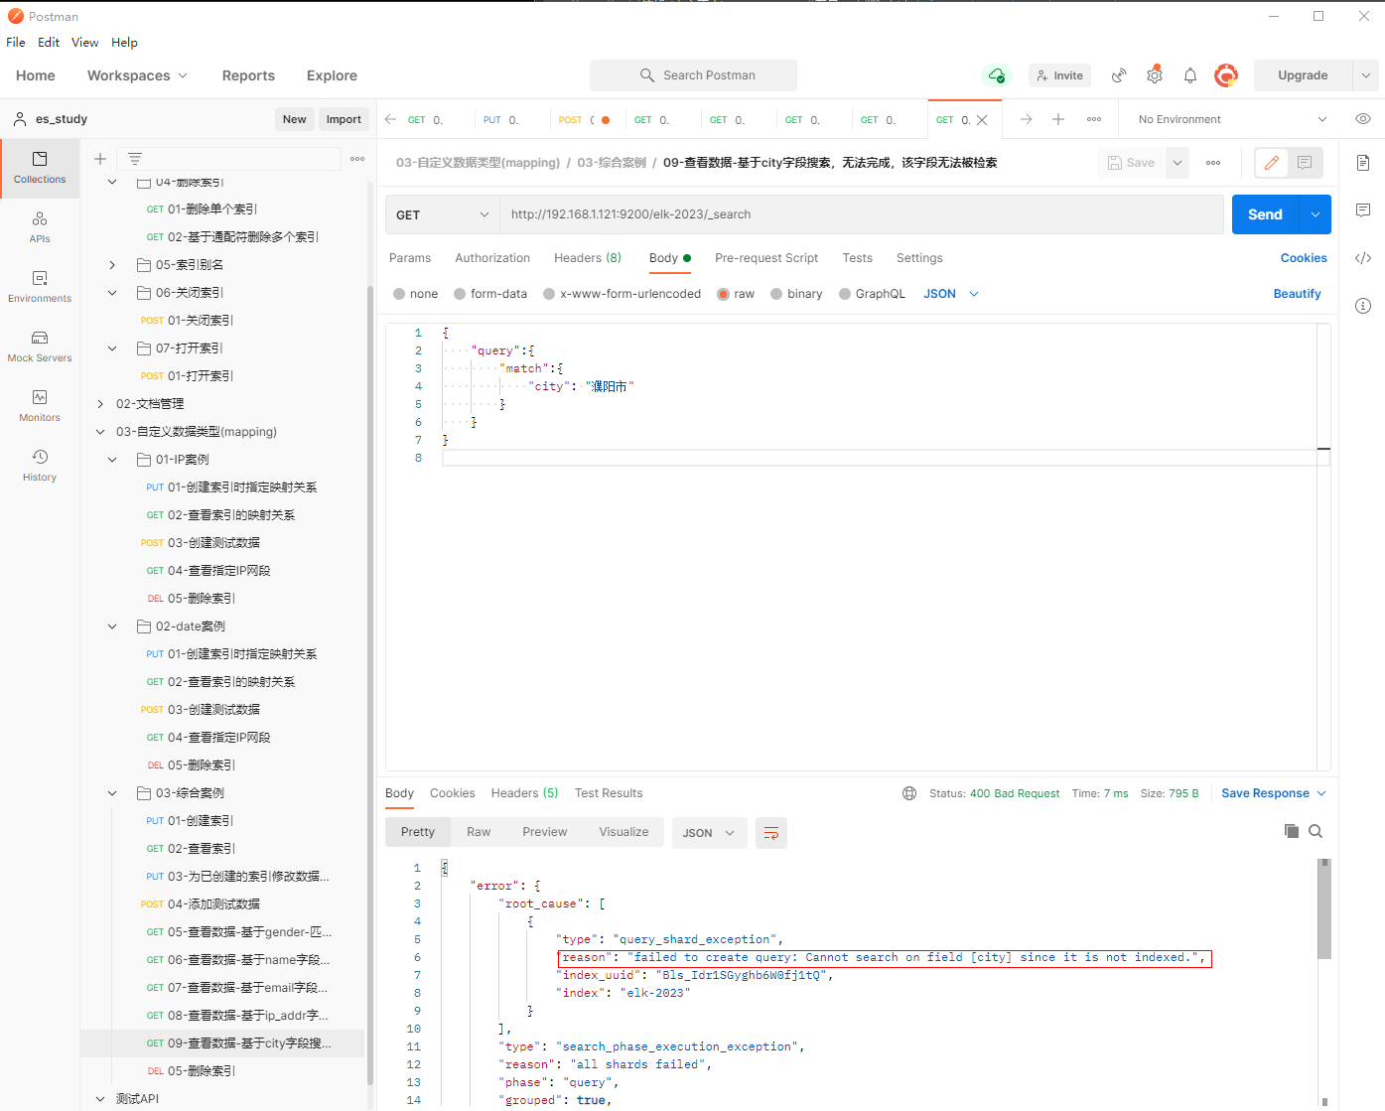Viewport: 1385px width, 1111px height.
Task: Select the form-data body radio option
Action: (x=461, y=294)
